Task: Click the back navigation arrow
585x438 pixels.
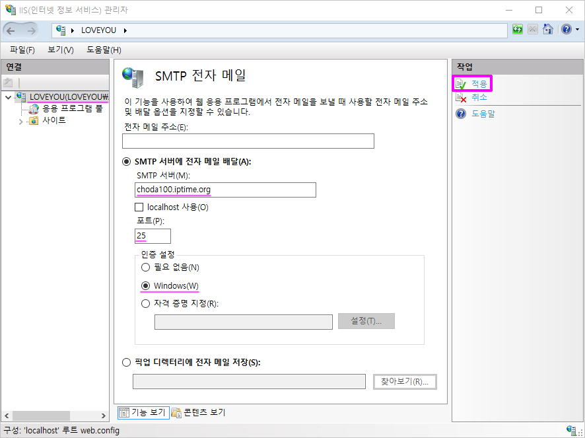Action: pyautogui.click(x=11, y=29)
